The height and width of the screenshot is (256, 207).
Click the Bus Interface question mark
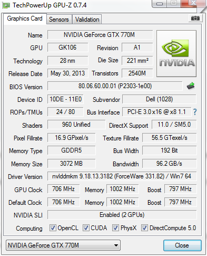[x=195, y=112]
